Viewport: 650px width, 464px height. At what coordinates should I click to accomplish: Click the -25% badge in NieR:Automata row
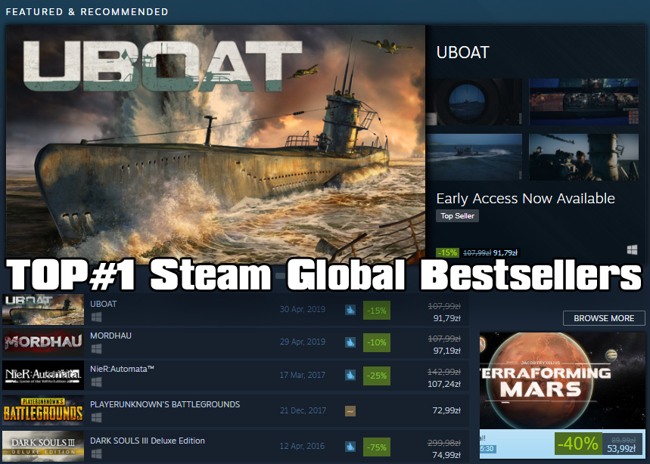pyautogui.click(x=376, y=376)
